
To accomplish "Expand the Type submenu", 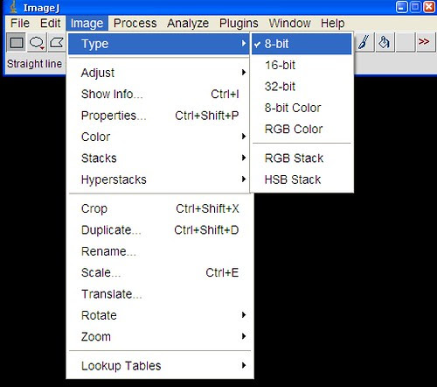I will (158, 44).
